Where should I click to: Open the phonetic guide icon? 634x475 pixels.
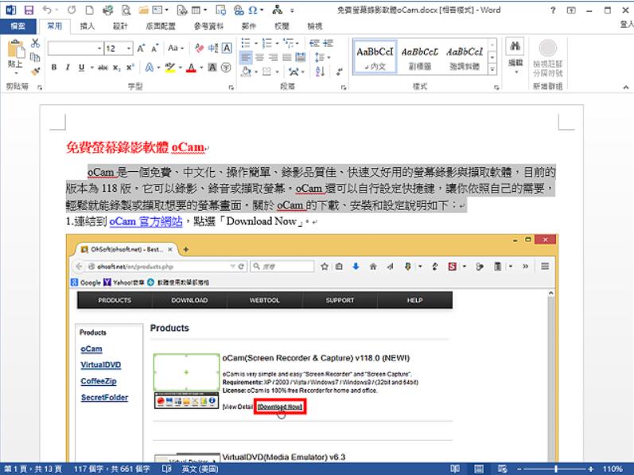(x=213, y=48)
